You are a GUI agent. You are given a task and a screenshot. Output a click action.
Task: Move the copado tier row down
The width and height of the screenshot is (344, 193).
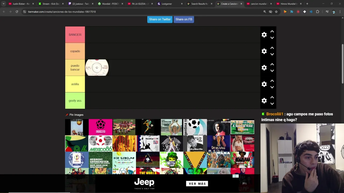pos(272,54)
